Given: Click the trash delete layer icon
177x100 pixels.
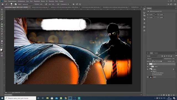Looking at the screenshot, I should coord(174,95).
